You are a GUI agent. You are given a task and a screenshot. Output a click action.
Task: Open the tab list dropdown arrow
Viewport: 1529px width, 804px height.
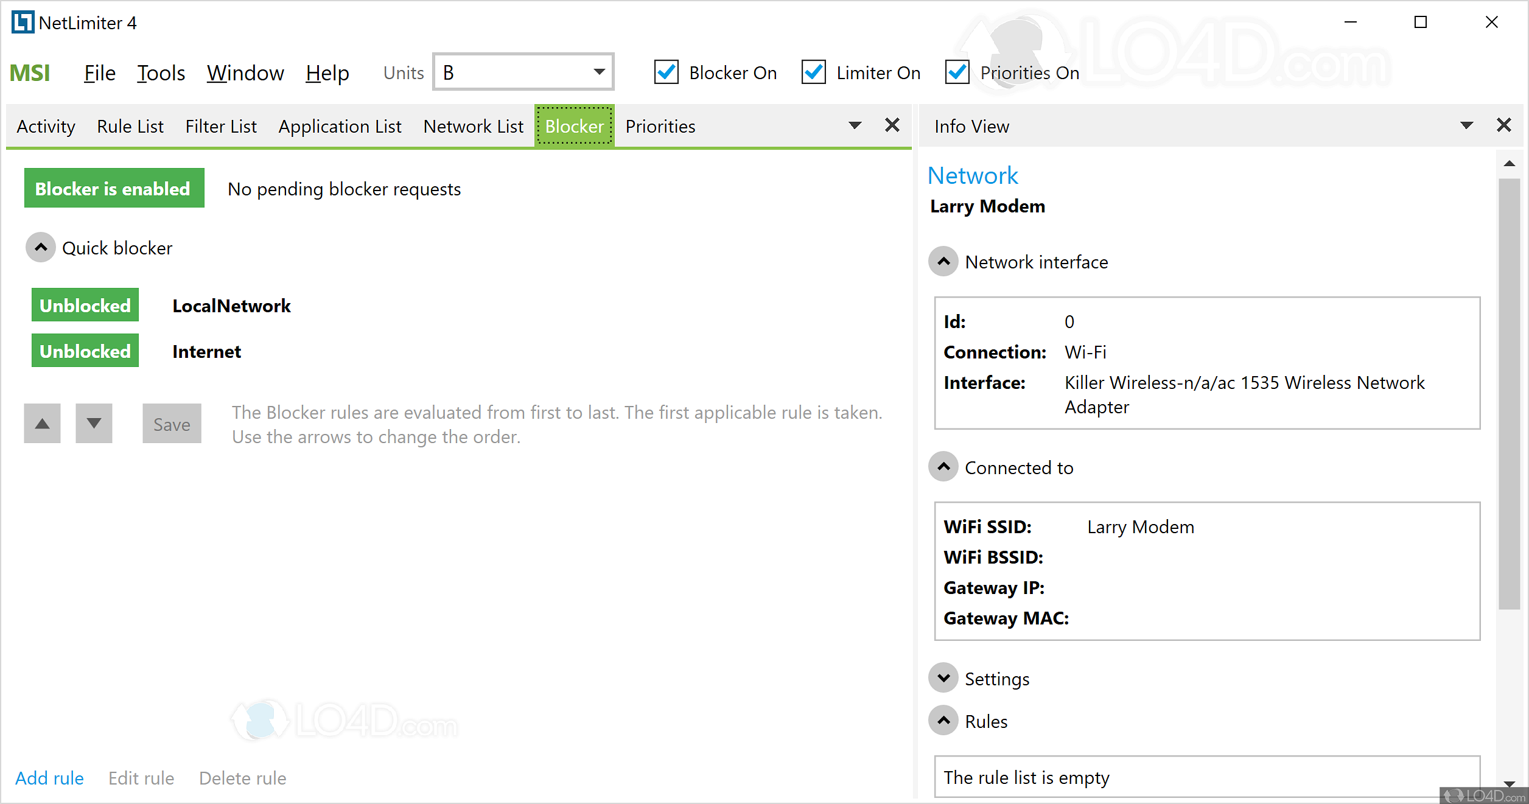[x=855, y=126]
